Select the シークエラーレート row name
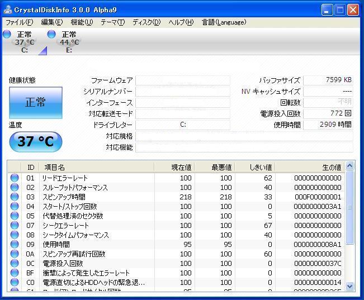The height and width of the screenshot is (300, 364). pos(65,226)
